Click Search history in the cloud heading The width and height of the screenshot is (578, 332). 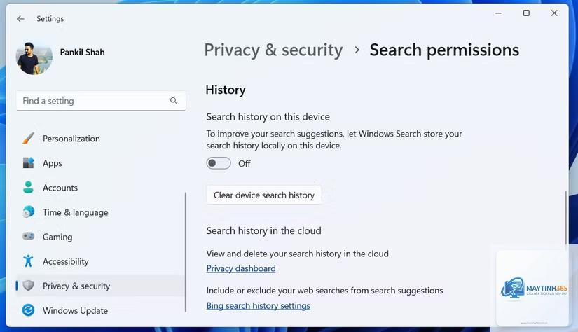pos(263,230)
